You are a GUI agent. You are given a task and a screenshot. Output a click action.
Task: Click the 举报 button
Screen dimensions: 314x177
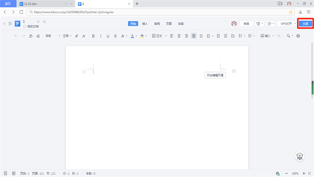coord(246,24)
